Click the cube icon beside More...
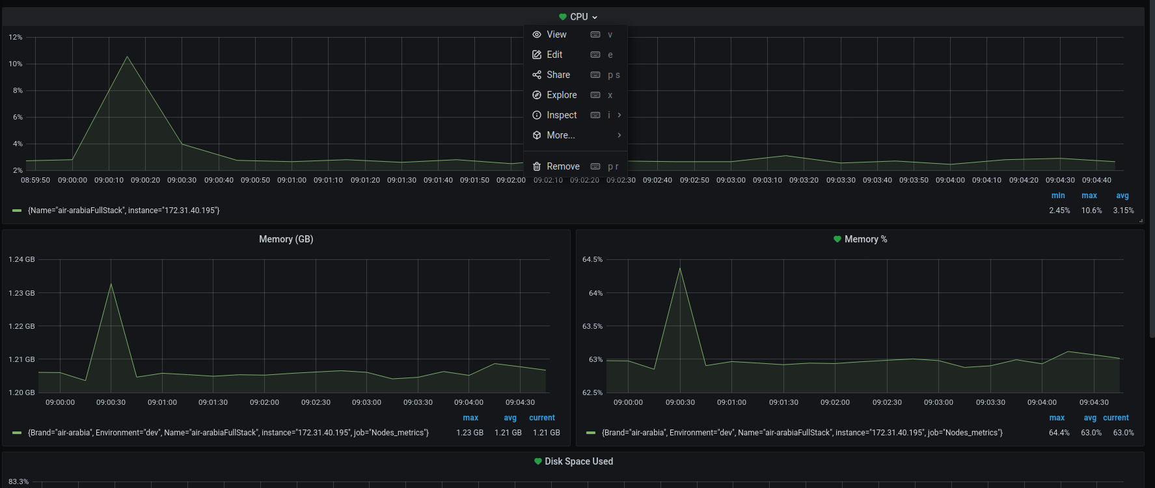The height and width of the screenshot is (488, 1155). coord(537,135)
